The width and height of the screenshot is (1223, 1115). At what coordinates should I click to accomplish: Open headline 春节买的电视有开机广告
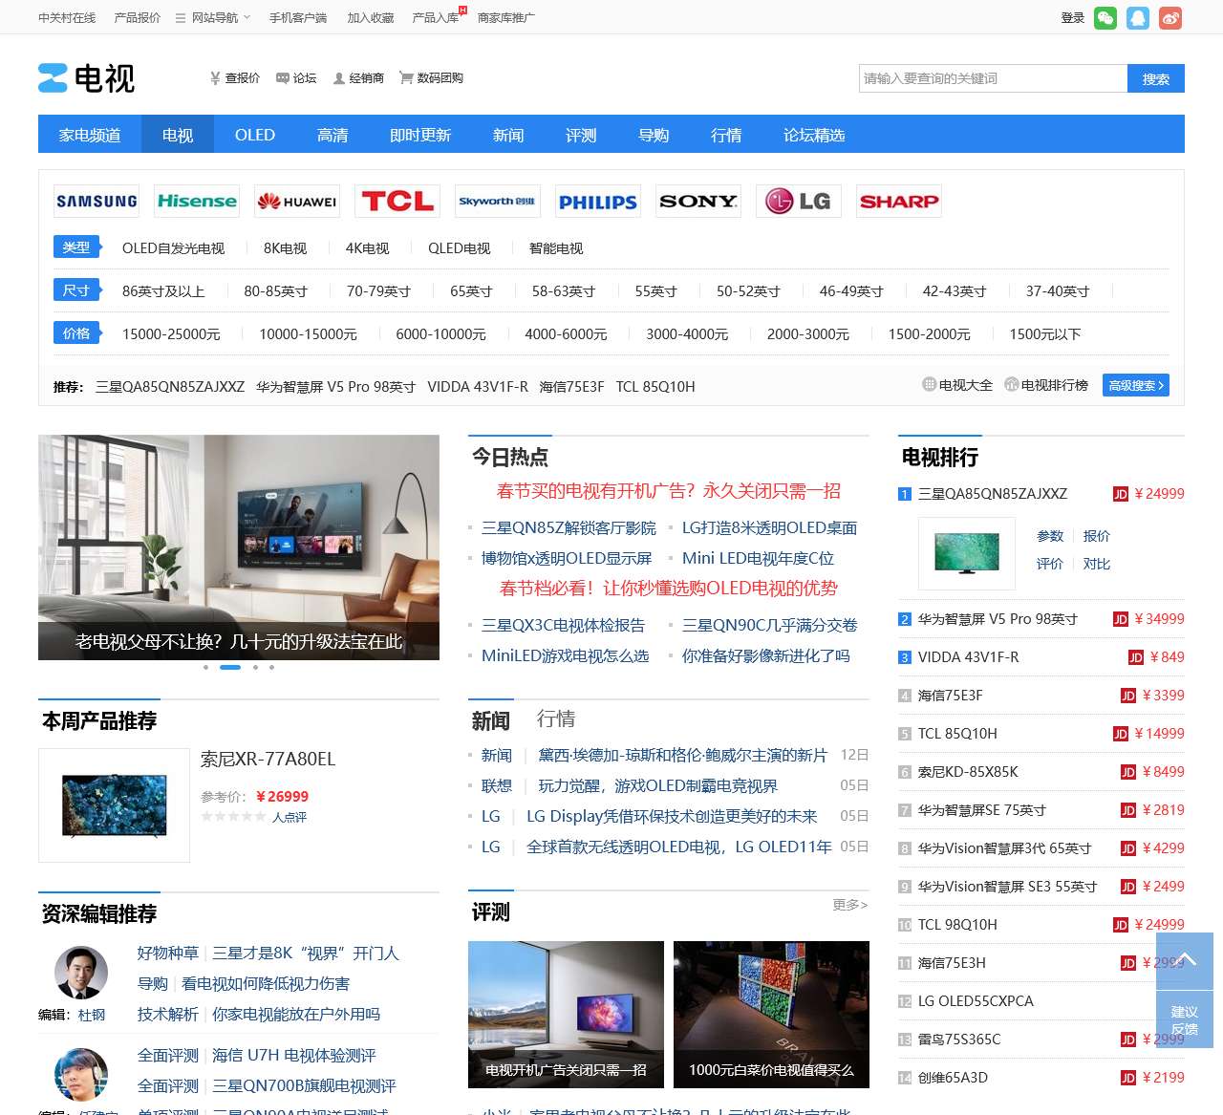pyautogui.click(x=669, y=491)
